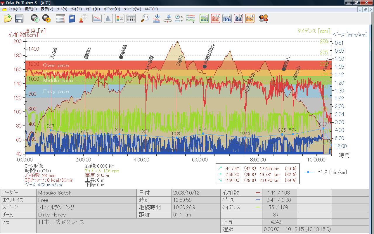Click the distance value 61.1 km
This screenshot has width=374, height=234.
coord(196,215)
